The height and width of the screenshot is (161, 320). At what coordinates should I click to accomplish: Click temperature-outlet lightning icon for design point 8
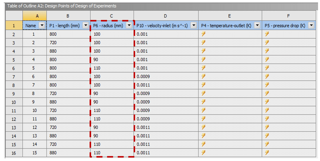tap(203, 93)
